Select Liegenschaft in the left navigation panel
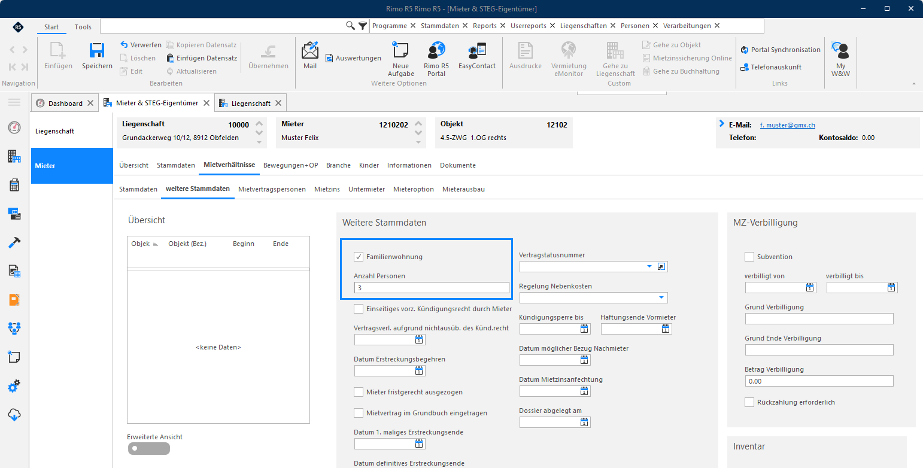The height and width of the screenshot is (468, 923). click(x=72, y=131)
